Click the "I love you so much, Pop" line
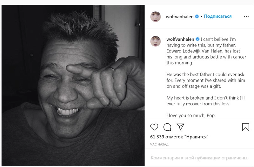Viewport: 254px width, 167px height. 191,115
